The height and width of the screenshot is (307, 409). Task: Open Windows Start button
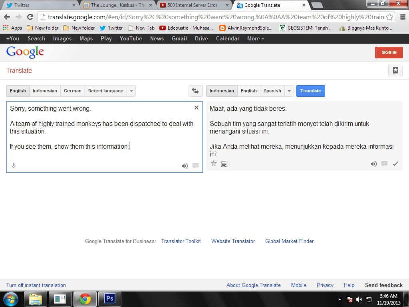(10, 299)
